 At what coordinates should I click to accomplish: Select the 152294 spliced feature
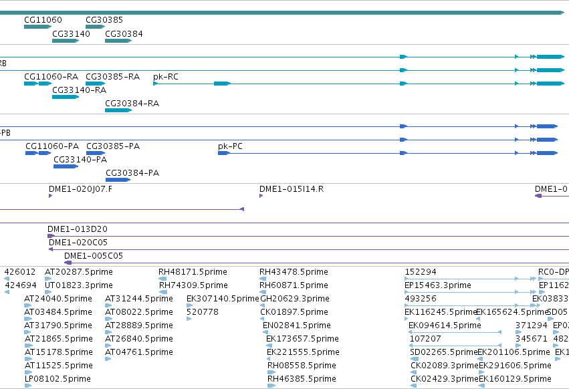tap(470, 279)
